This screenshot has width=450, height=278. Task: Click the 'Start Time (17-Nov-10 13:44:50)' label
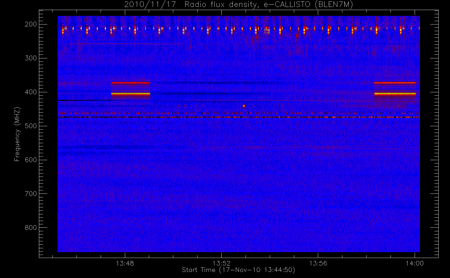pyautogui.click(x=238, y=270)
